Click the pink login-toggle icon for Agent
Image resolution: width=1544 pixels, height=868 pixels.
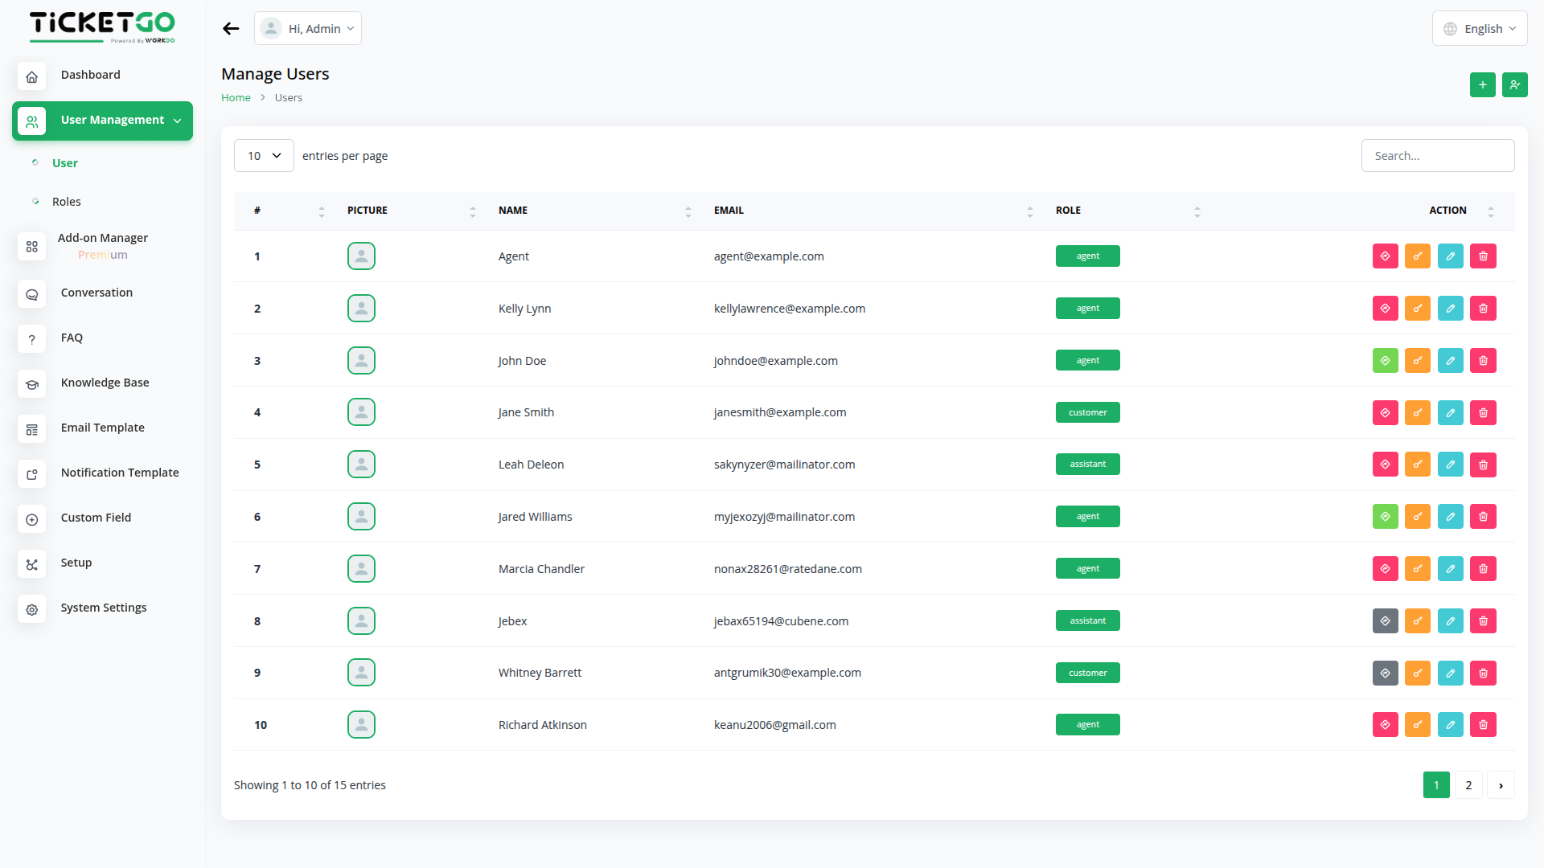(x=1385, y=256)
